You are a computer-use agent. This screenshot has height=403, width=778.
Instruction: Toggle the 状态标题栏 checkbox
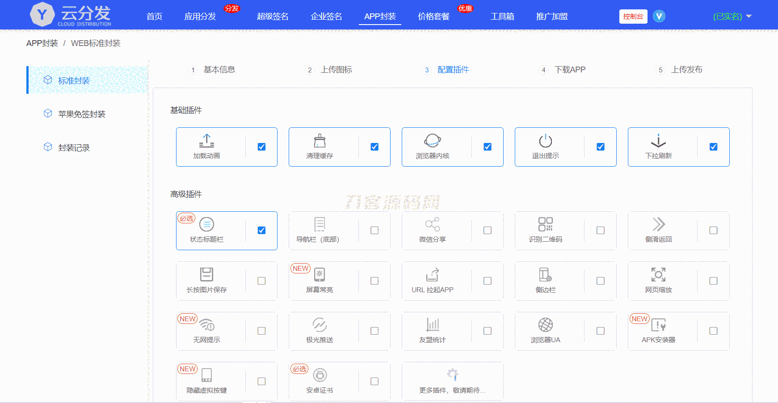pyautogui.click(x=262, y=230)
